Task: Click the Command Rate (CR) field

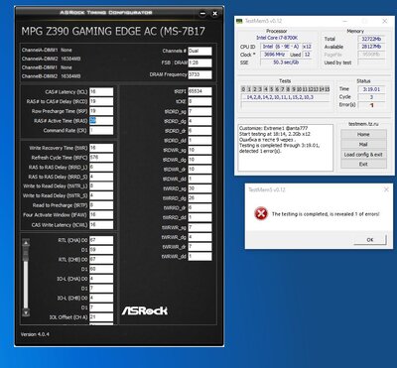Action: (101, 131)
